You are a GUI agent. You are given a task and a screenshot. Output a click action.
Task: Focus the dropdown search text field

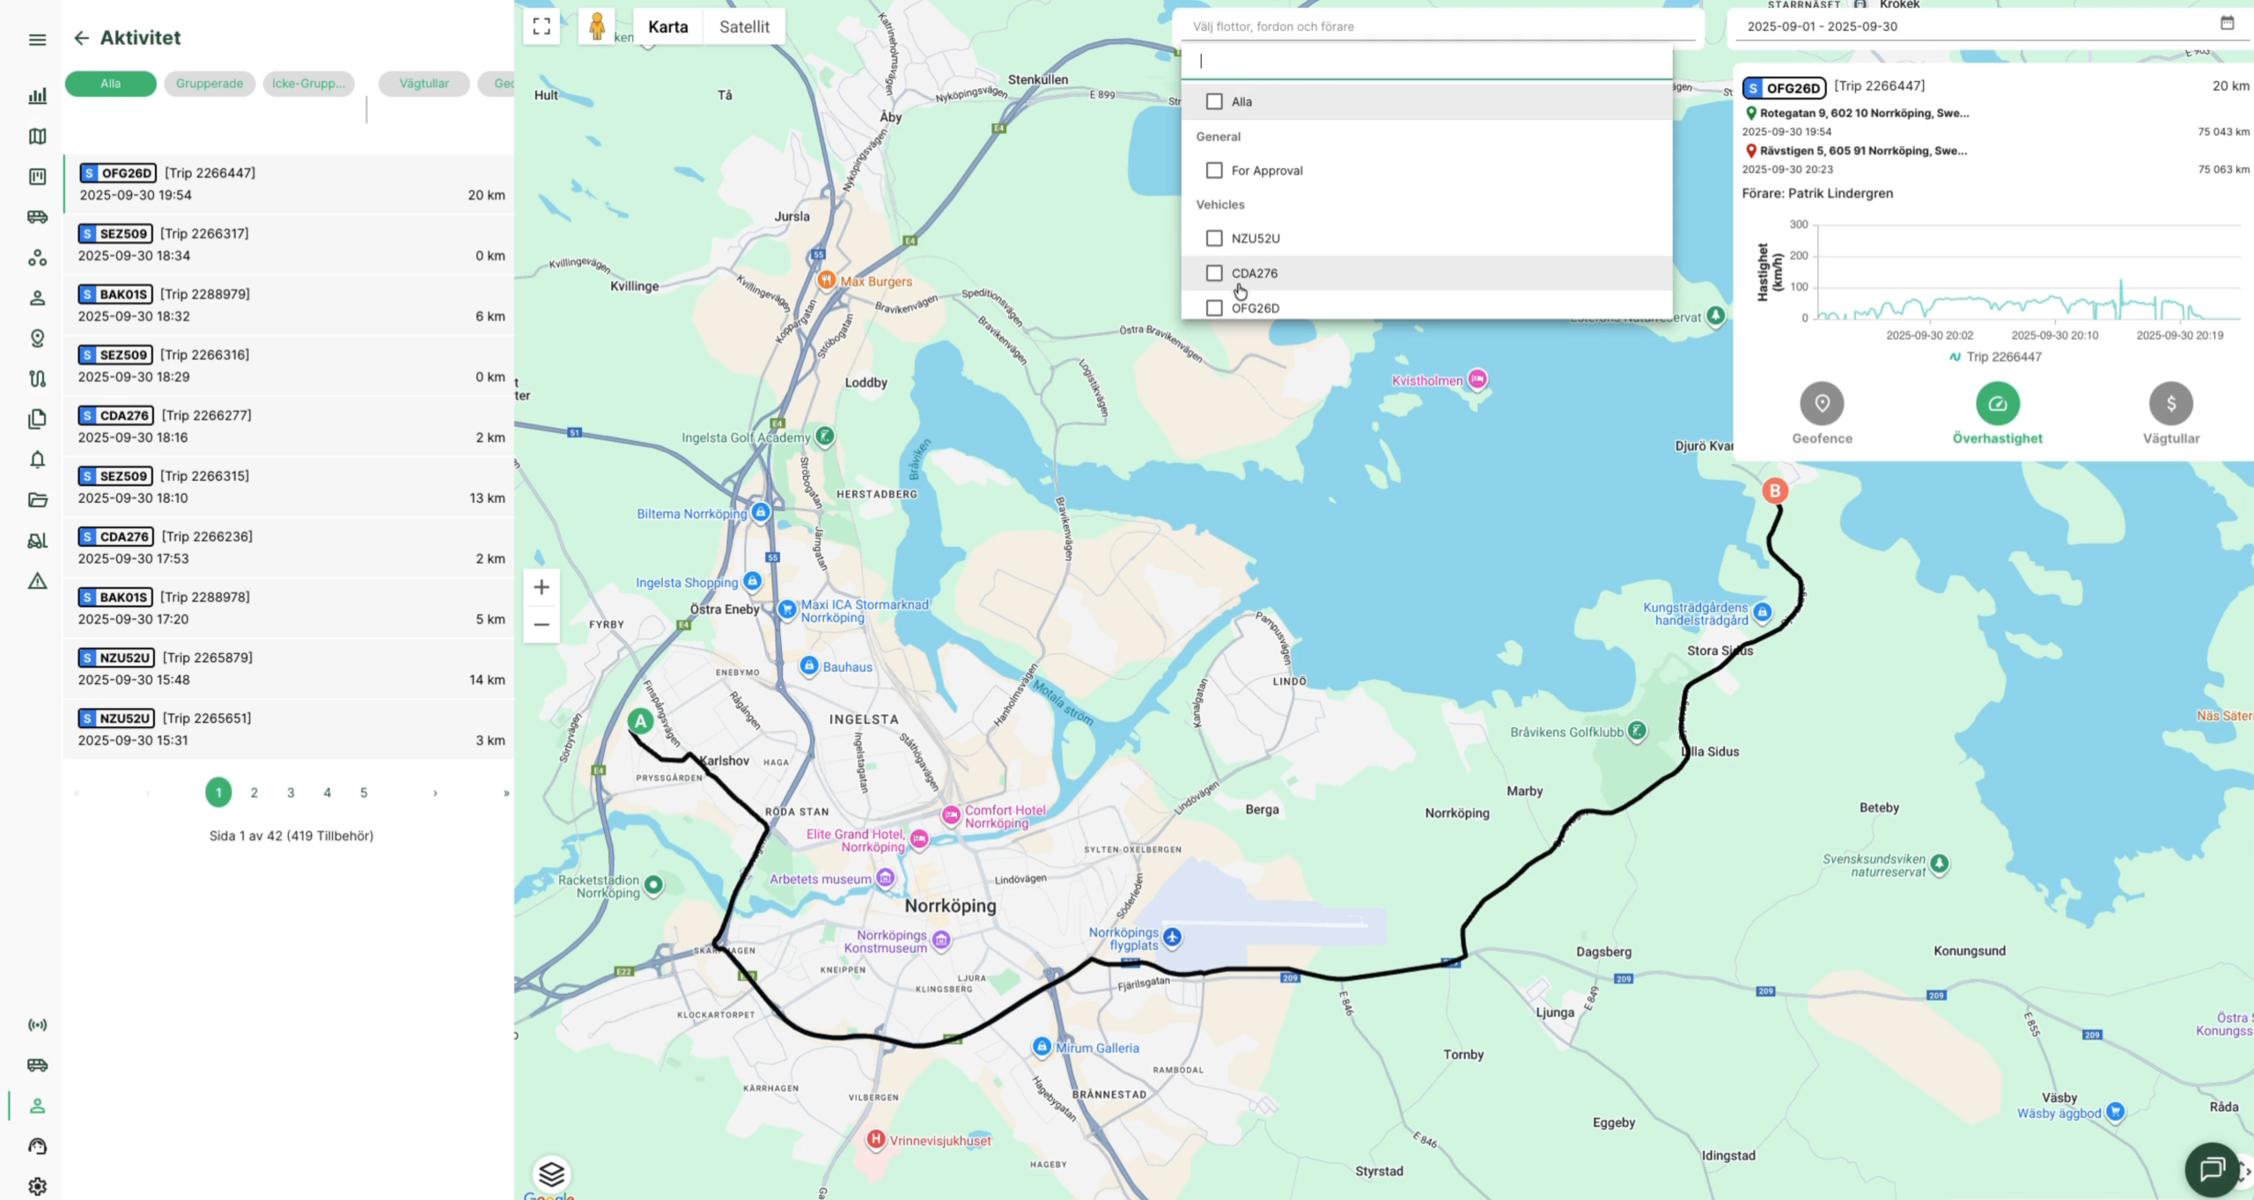pos(1426,61)
